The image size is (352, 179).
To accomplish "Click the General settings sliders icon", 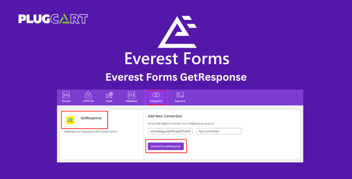I will pyautogui.click(x=66, y=95).
